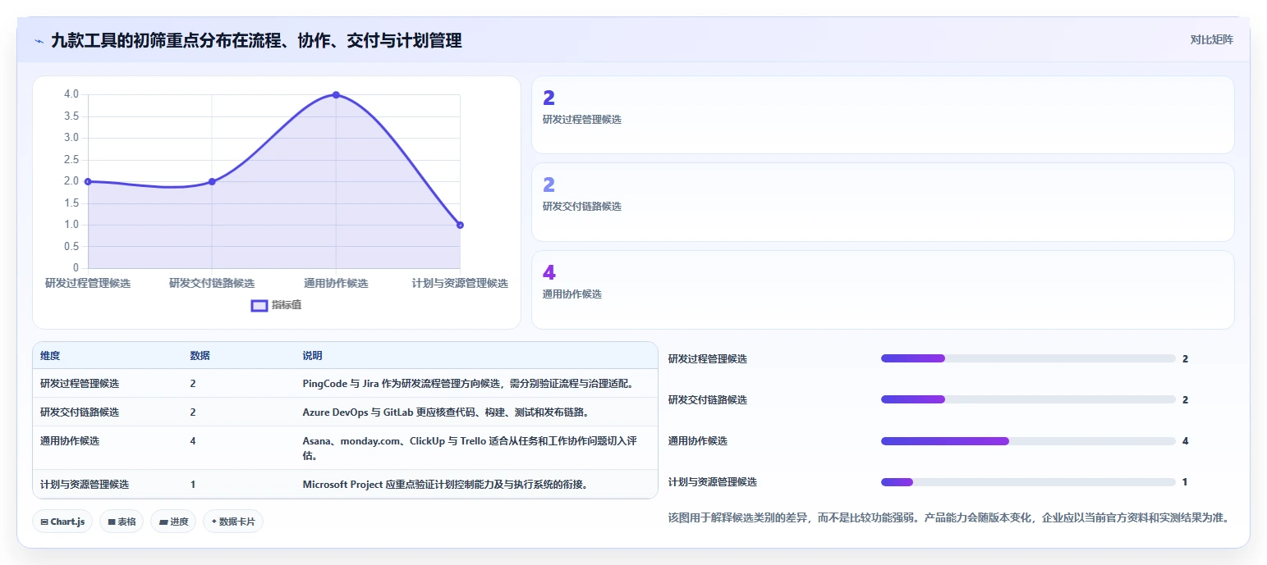Click the 研发过程管理候选 progress bar
1267x565 pixels.
[x=1028, y=358]
